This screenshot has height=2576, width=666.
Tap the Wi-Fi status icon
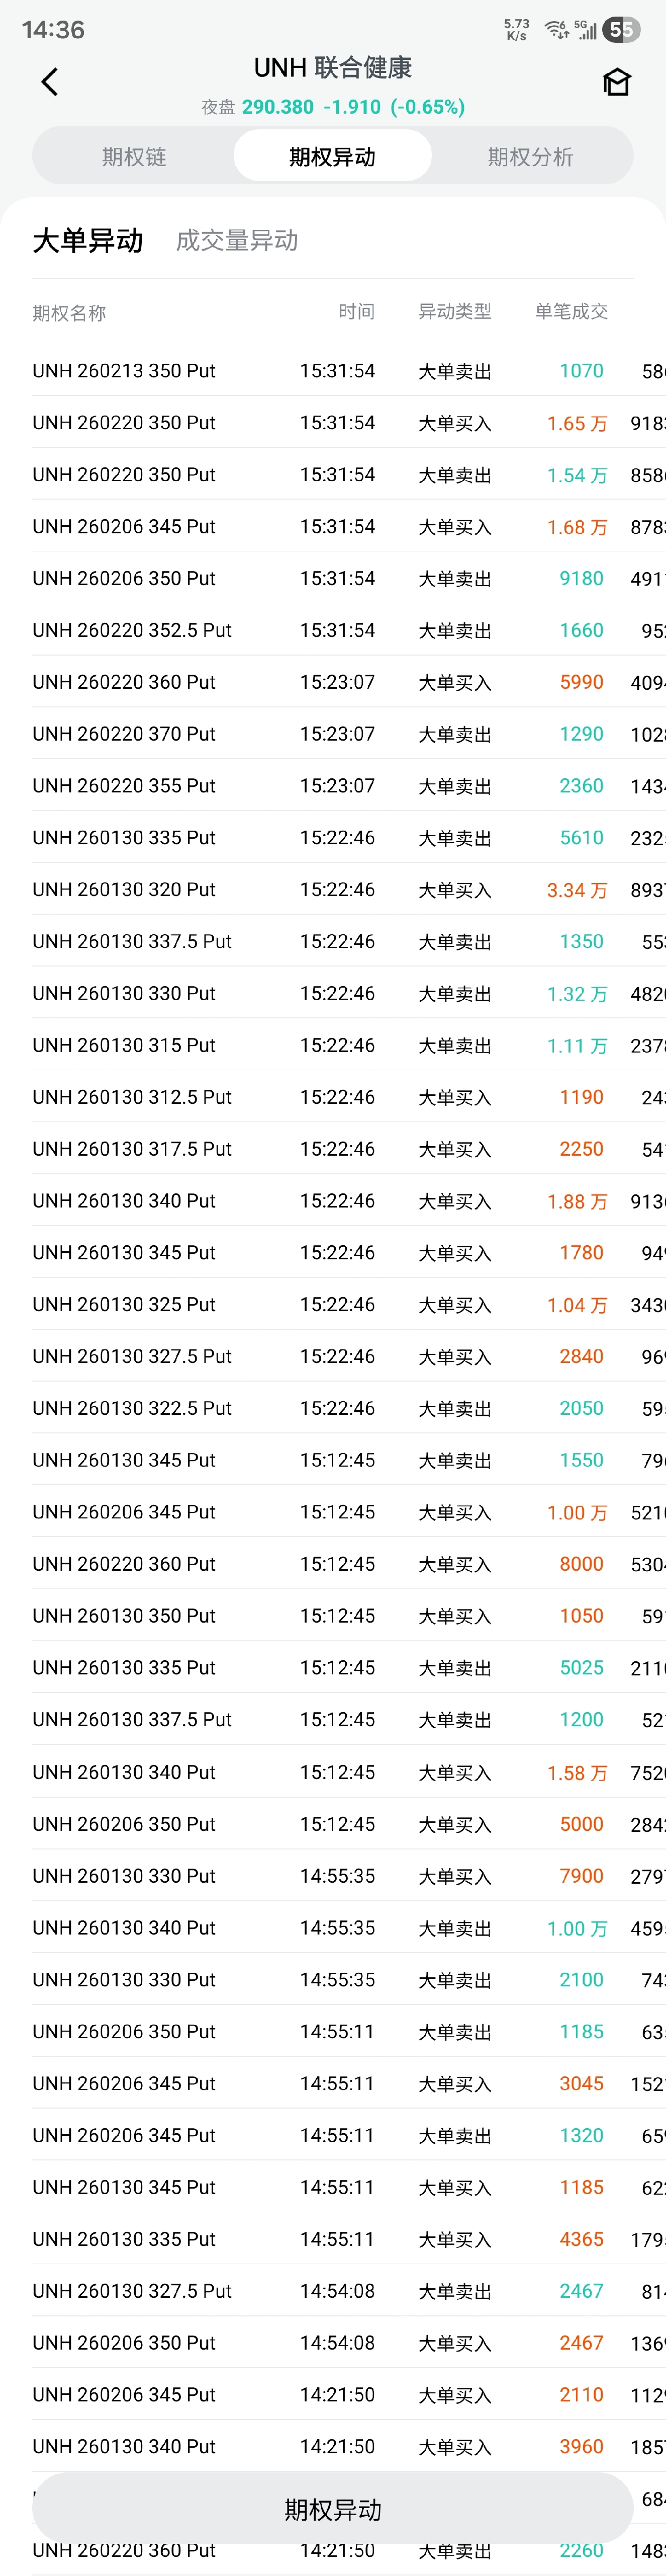(x=556, y=30)
